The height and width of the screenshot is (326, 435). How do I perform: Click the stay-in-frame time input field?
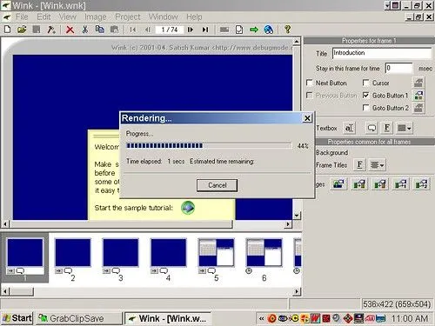pyautogui.click(x=398, y=69)
